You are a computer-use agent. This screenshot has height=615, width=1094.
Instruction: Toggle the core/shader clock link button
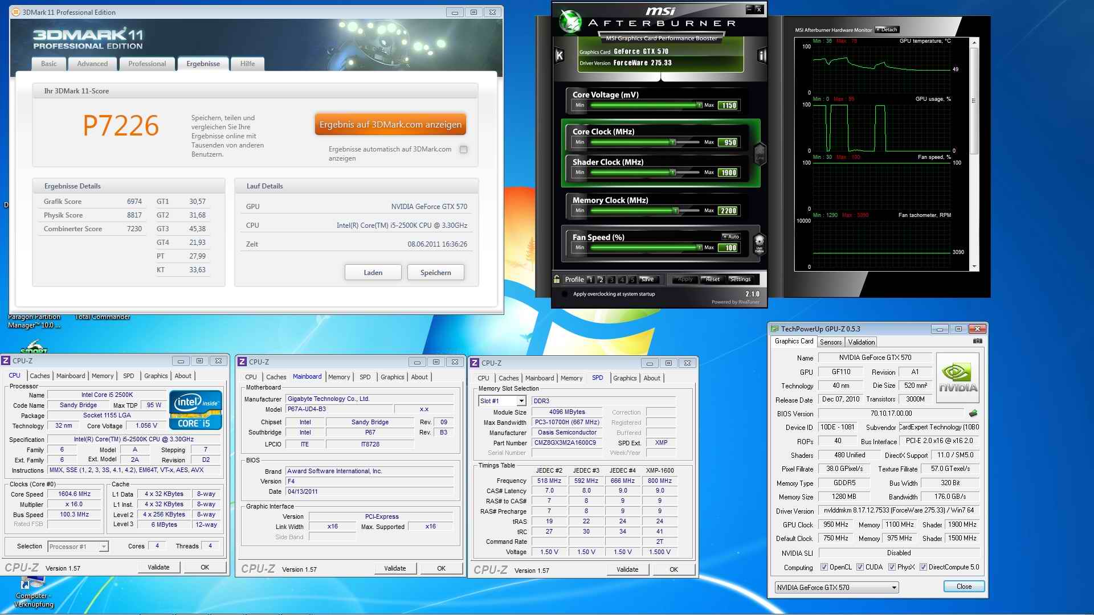(760, 154)
